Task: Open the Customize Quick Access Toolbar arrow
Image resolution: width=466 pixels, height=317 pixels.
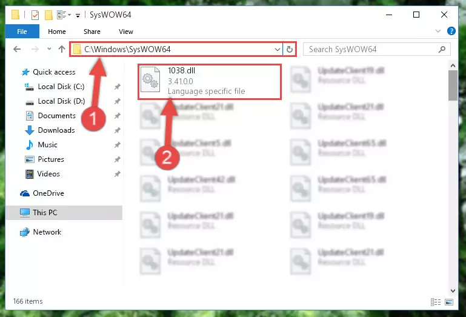Action: coord(78,16)
